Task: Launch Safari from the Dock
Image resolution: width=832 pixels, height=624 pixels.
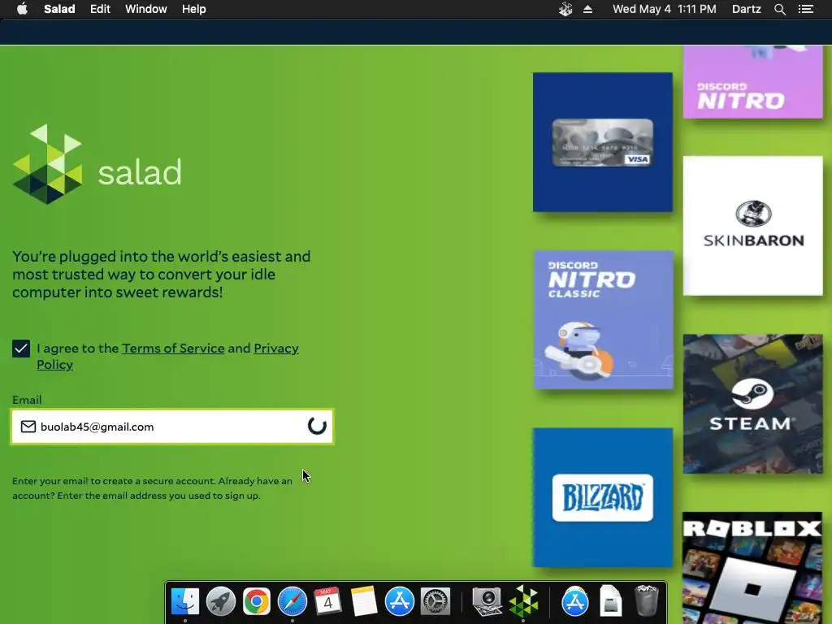Action: coord(292,602)
